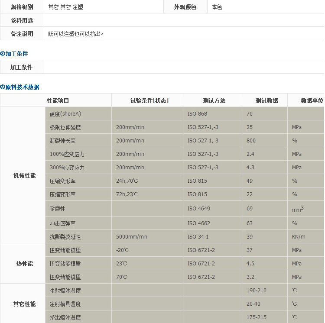The height and width of the screenshot is (323, 325).
Task: Click the 试验条件[状态] column header
Action: tap(149, 100)
